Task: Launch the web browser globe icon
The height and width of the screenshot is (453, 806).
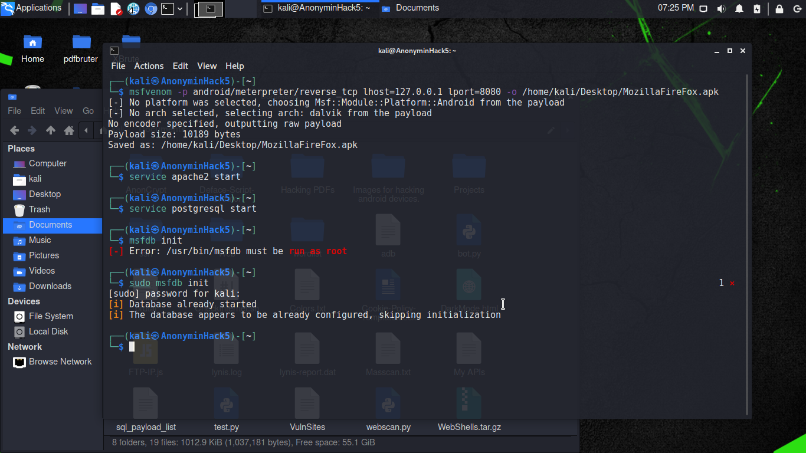Action: pos(133,9)
